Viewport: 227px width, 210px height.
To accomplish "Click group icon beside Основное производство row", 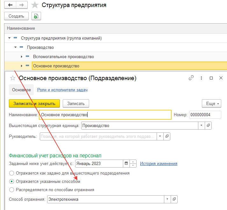I will [27, 66].
